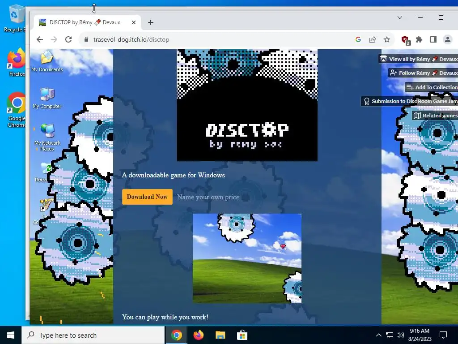Open the taskbar clock and date
The image size is (458, 344).
pos(420,335)
